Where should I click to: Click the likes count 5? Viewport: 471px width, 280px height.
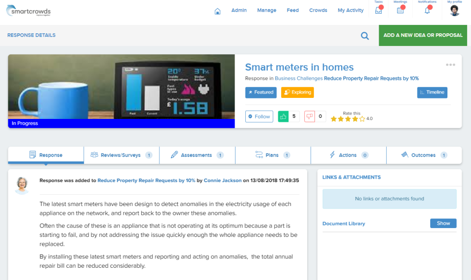pos(294,117)
